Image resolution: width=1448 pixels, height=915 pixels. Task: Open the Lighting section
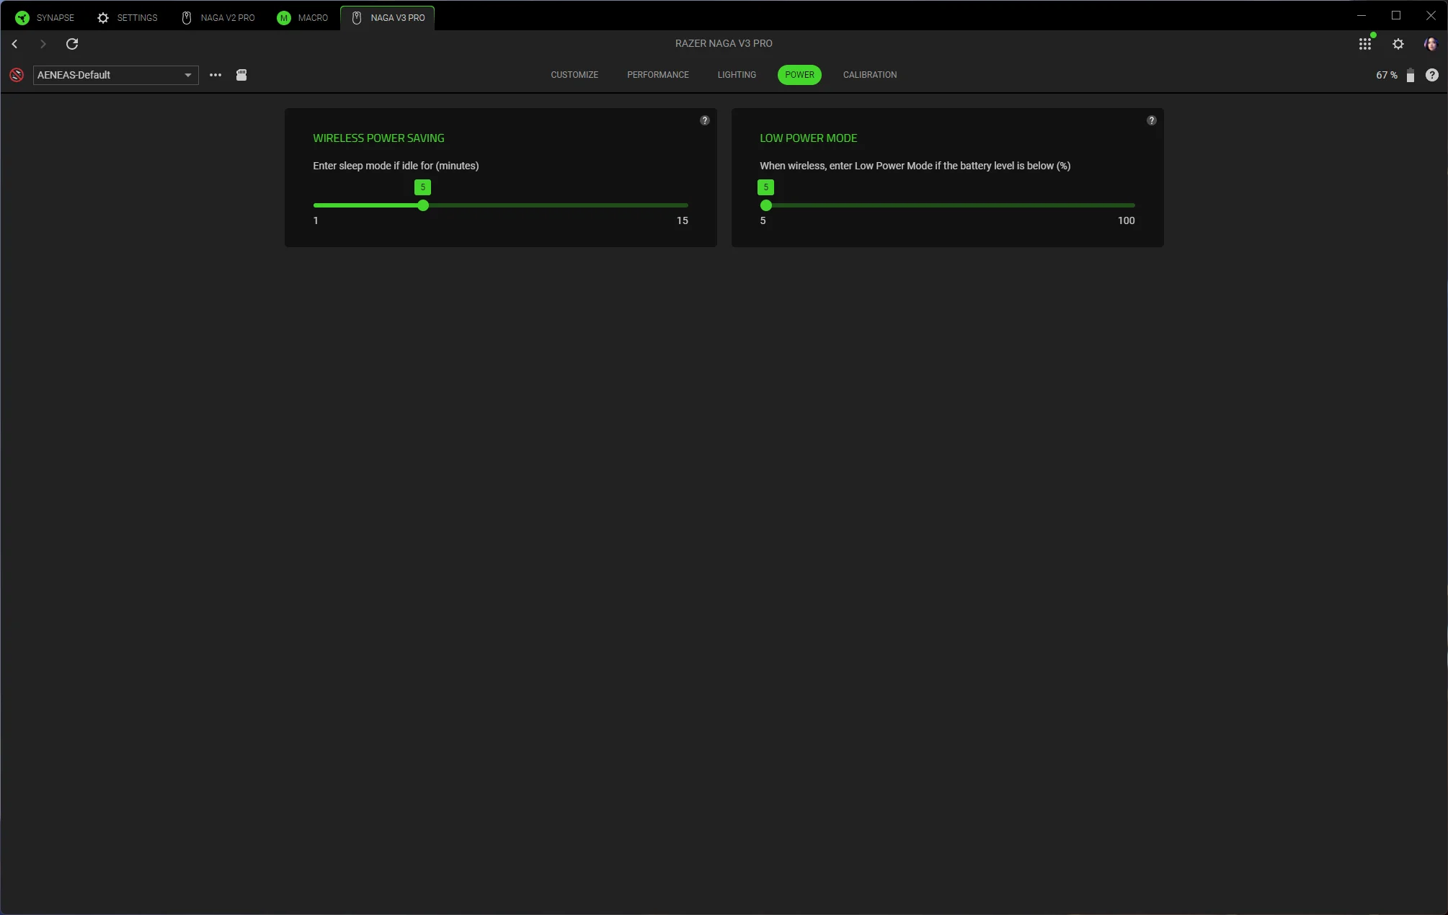coord(737,75)
